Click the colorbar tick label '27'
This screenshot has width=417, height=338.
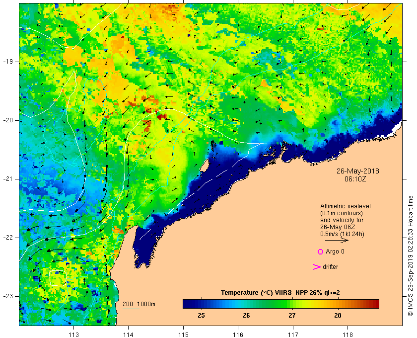(x=292, y=316)
